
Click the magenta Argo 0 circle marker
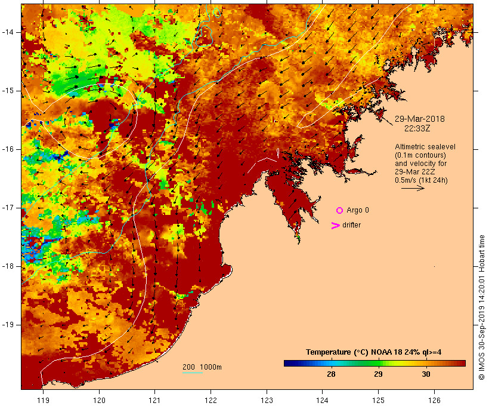pos(340,211)
